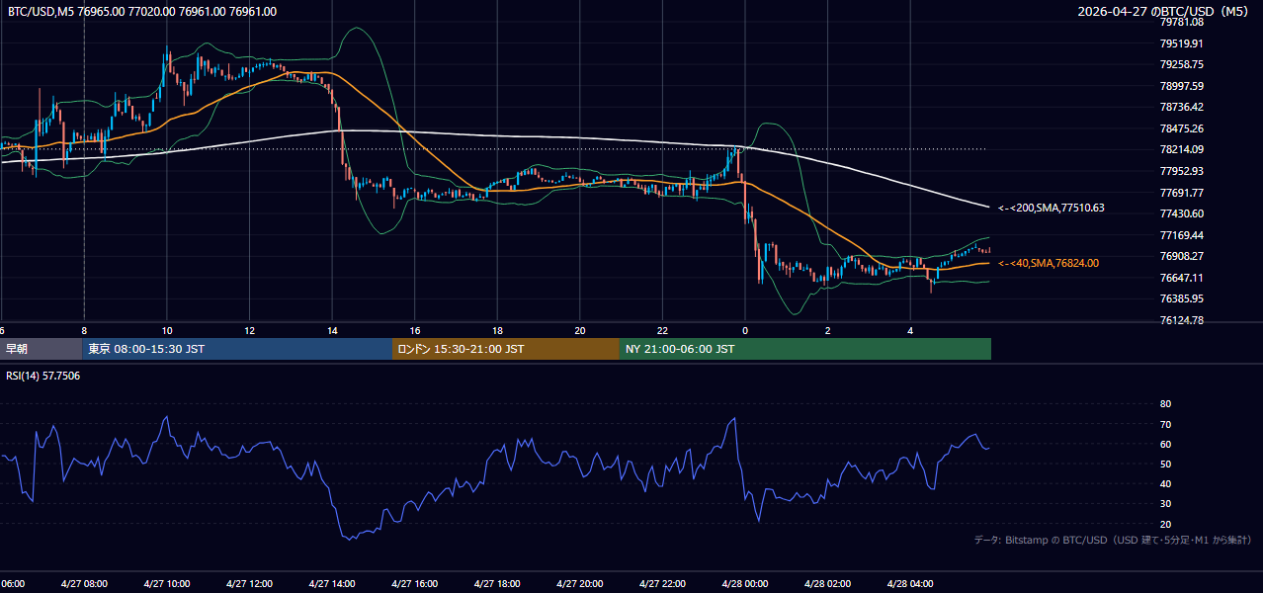Click price axis value 77691.77
This screenshot has width=1263, height=593.
1181,193
